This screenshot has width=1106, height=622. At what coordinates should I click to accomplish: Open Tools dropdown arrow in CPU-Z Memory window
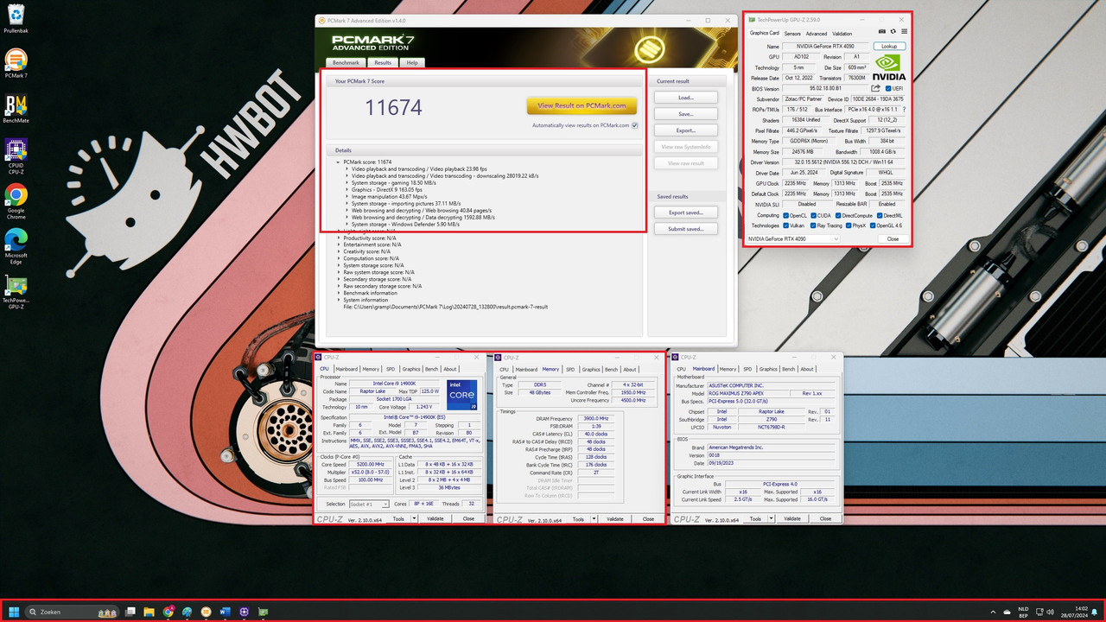pos(593,519)
